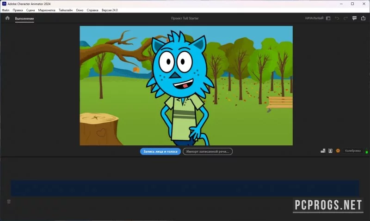This screenshot has width=370, height=221.
Task: Click the blue cat puppet in scene
Action: point(180,88)
